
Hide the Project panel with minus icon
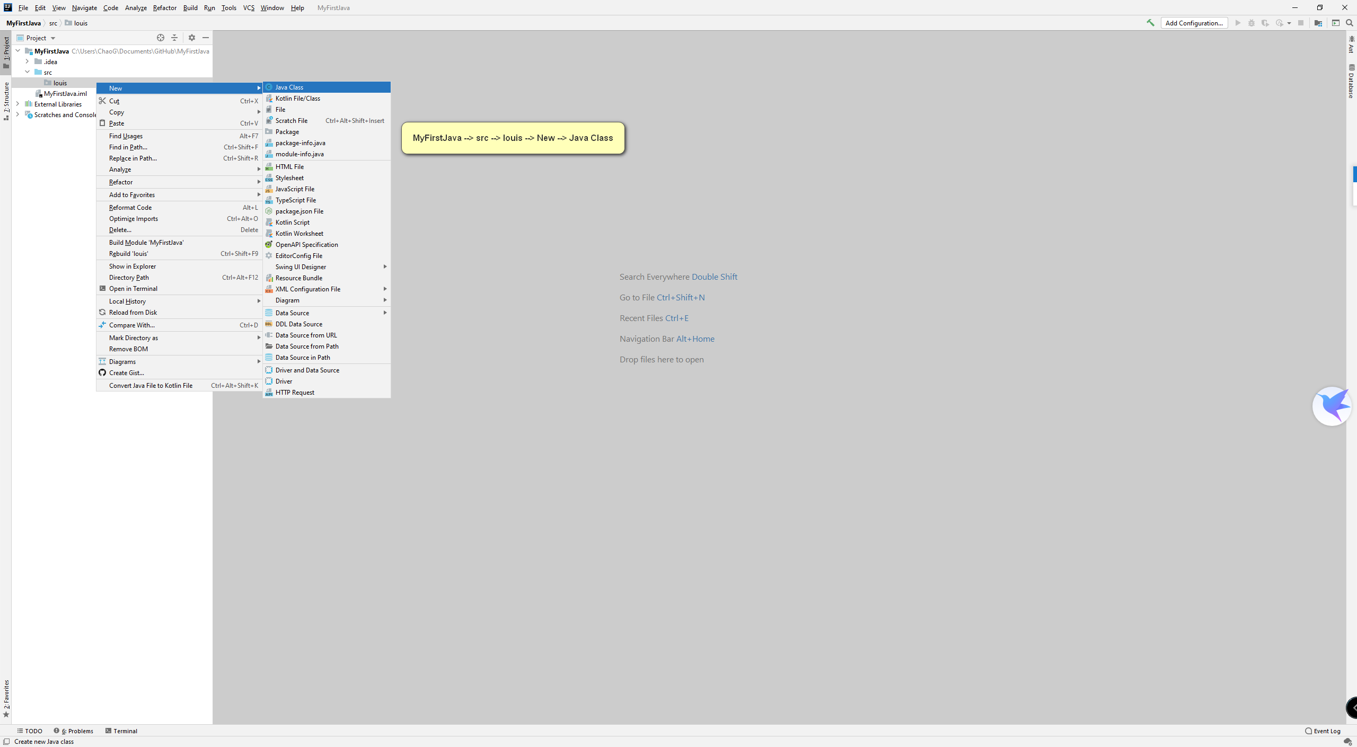pyautogui.click(x=206, y=38)
